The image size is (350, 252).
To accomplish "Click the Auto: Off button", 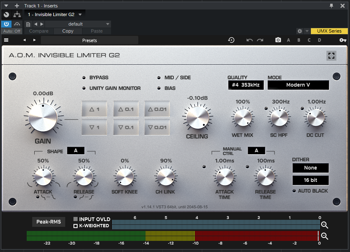I will (12, 31).
